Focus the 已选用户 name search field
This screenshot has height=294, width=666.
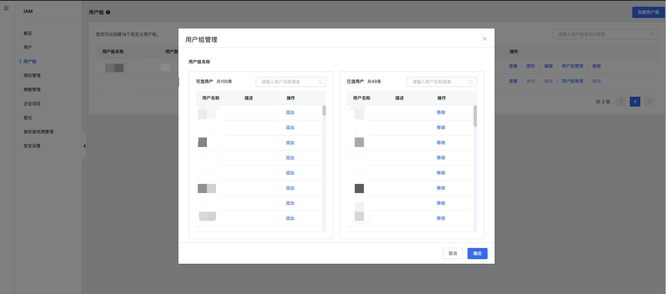pyautogui.click(x=442, y=82)
